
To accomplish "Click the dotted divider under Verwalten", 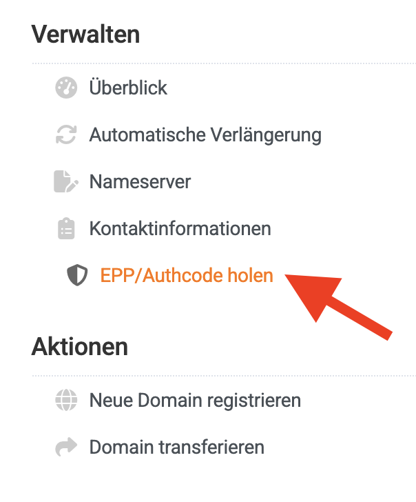I will pos(224,64).
